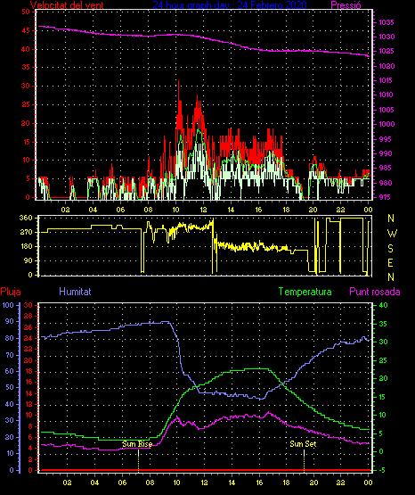
Task: Click the 28 rain axis value
Action: 28,316
